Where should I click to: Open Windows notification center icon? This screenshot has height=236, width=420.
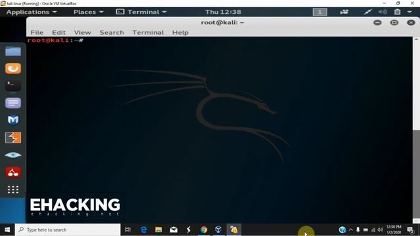pos(410,230)
